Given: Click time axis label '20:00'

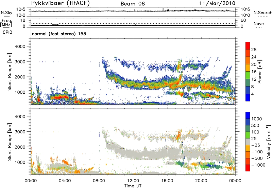Looking at the screenshot, I should 201,181.
